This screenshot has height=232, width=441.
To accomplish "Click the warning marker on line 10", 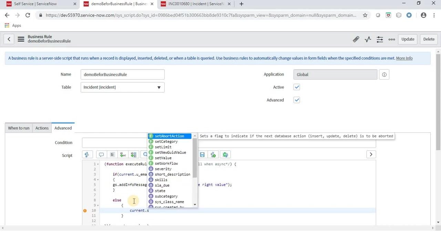I will [85, 211].
